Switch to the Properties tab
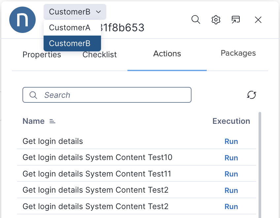This screenshot has height=218, width=280. point(42,55)
